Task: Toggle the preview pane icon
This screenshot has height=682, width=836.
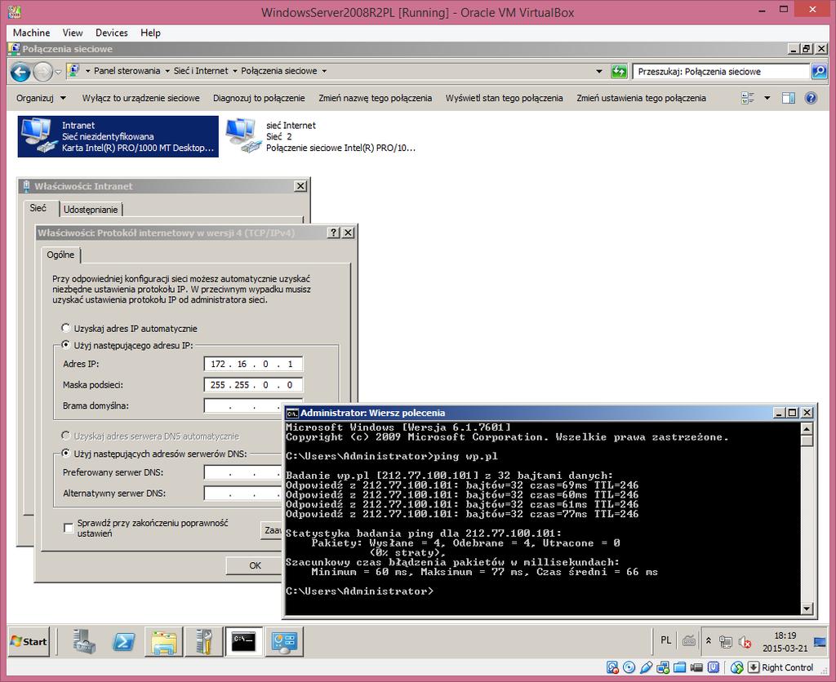Action: click(x=789, y=98)
